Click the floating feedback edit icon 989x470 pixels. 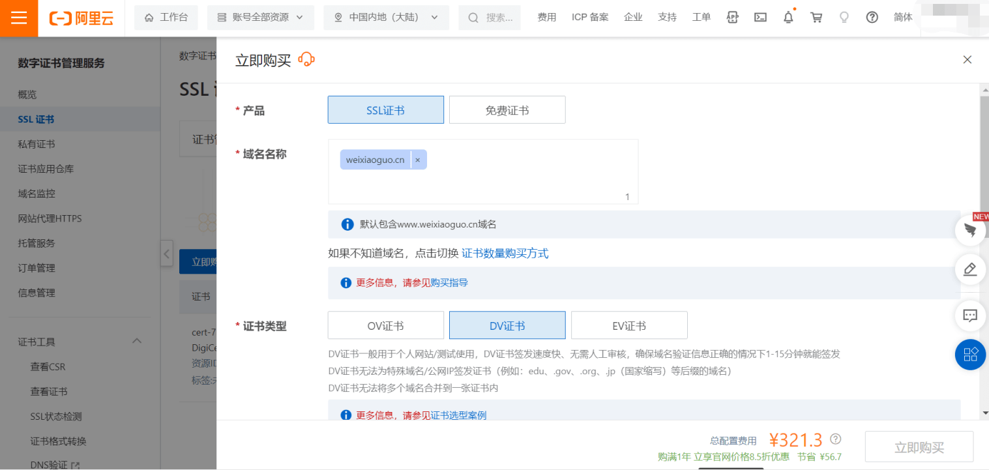[x=970, y=269]
